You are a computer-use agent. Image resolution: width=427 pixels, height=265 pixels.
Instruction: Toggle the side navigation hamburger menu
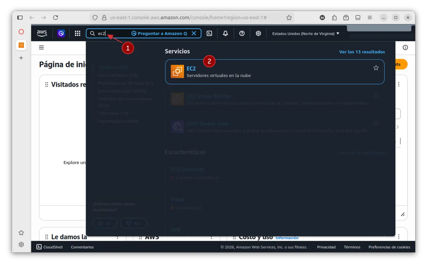pos(41,48)
